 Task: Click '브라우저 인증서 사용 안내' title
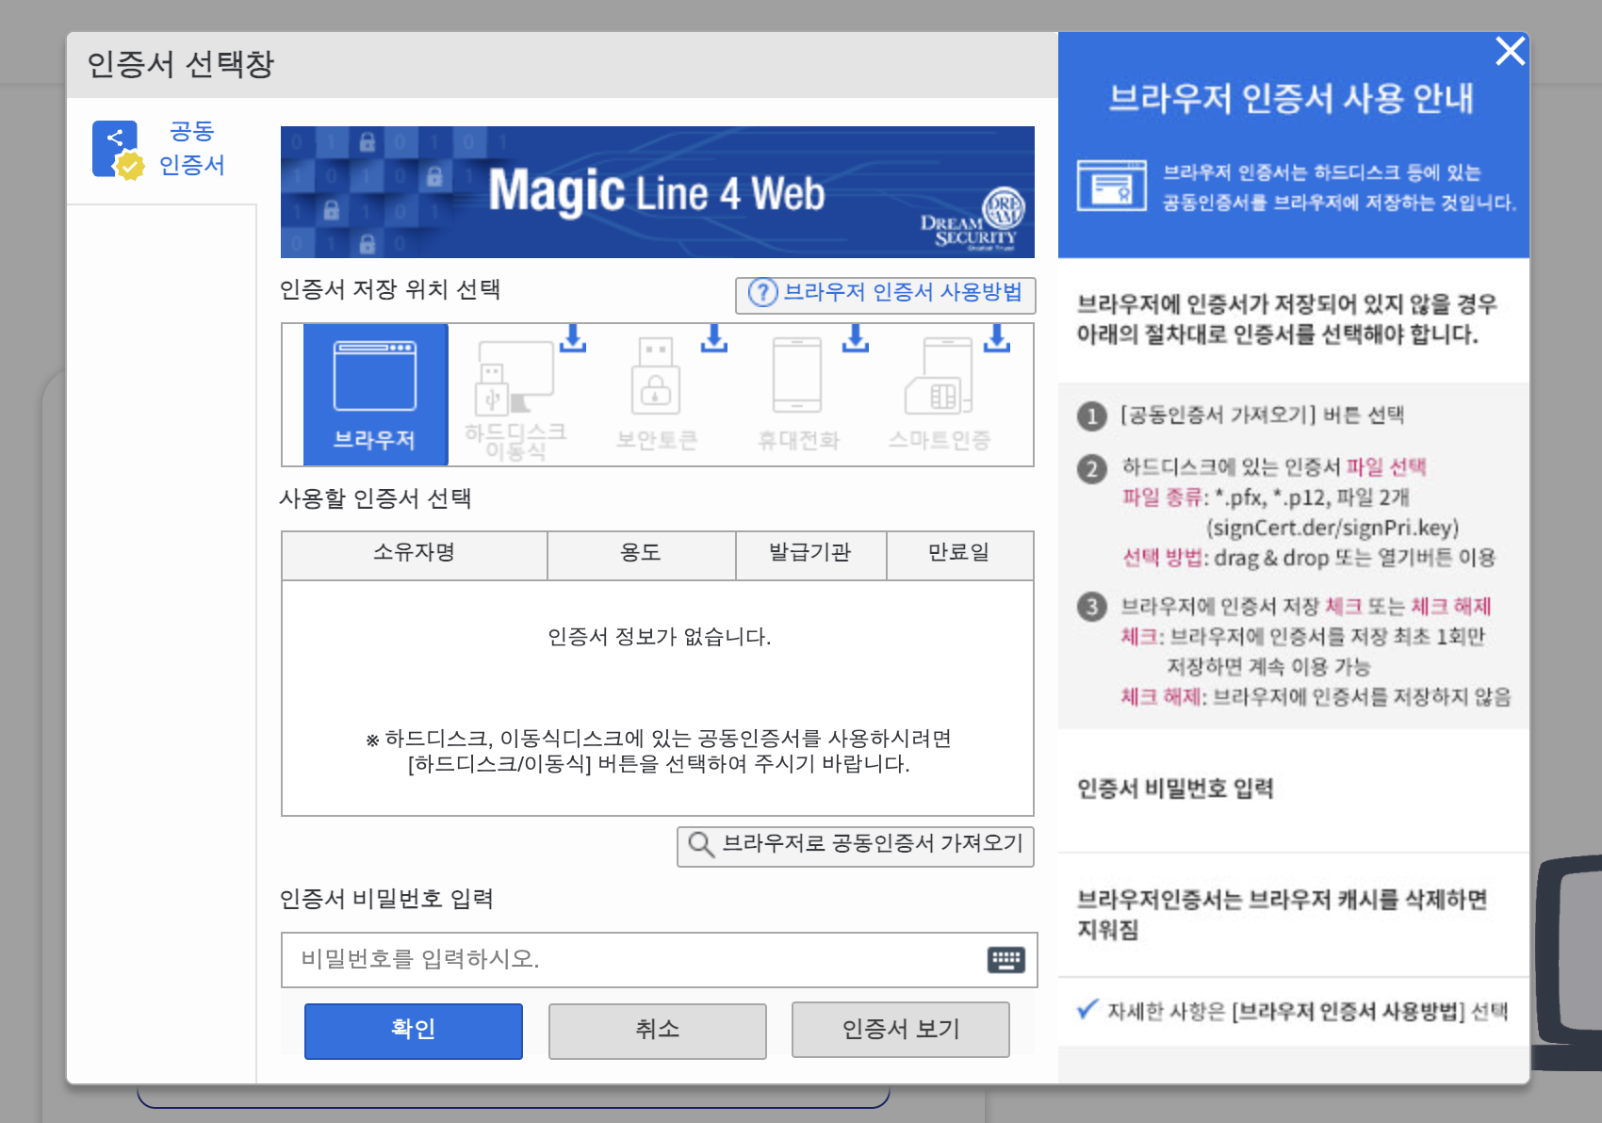click(1291, 98)
